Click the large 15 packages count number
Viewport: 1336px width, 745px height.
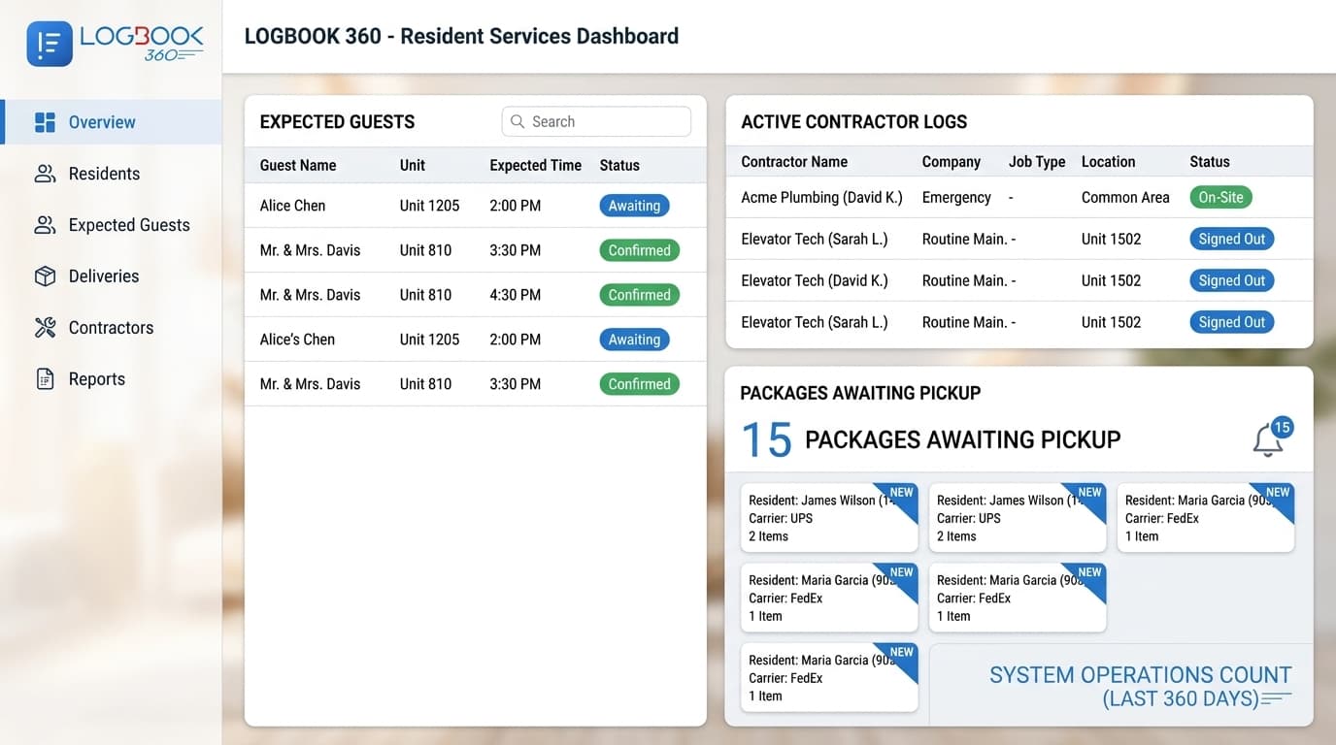(x=767, y=440)
